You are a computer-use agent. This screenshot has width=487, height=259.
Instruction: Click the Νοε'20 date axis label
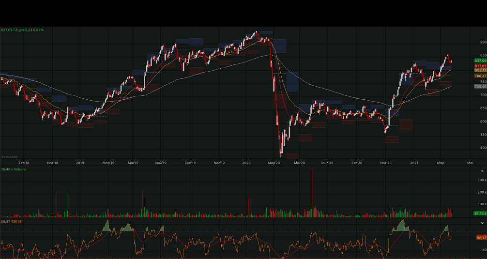(385, 163)
